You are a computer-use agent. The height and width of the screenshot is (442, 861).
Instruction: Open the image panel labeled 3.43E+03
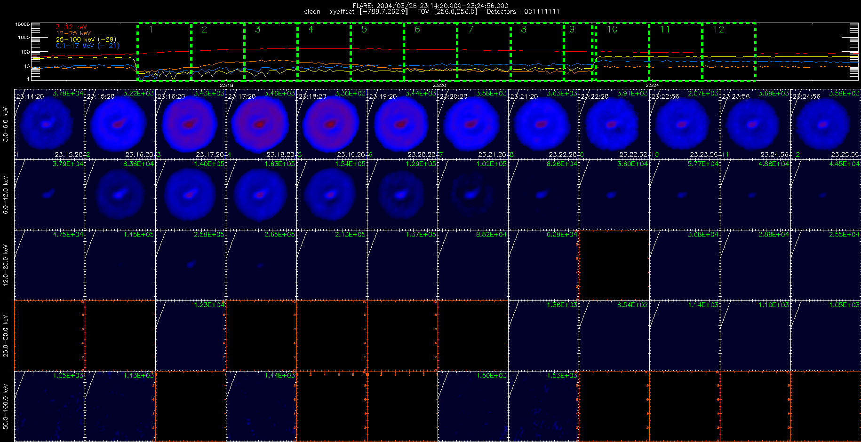tap(191, 124)
